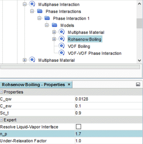Click the tree scrollbar down arrow
Image resolution: width=143 pixels, height=144 pixels.
click(x=139, y=60)
